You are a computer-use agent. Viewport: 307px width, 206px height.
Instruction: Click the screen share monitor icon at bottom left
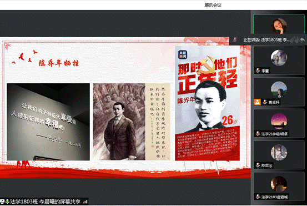[2, 202]
